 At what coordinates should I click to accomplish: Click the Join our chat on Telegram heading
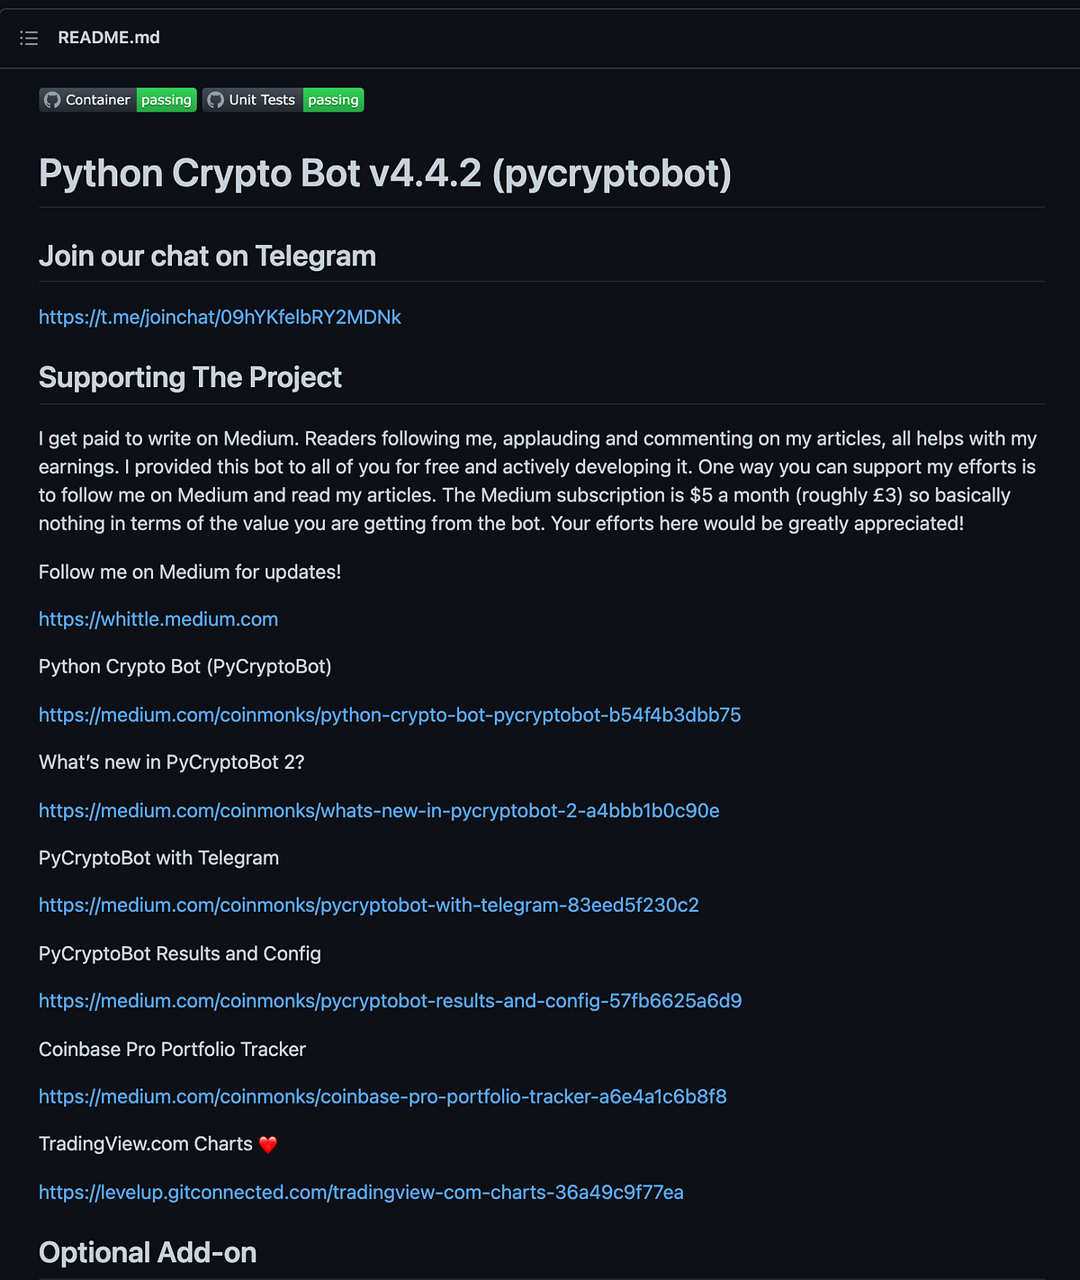click(207, 256)
